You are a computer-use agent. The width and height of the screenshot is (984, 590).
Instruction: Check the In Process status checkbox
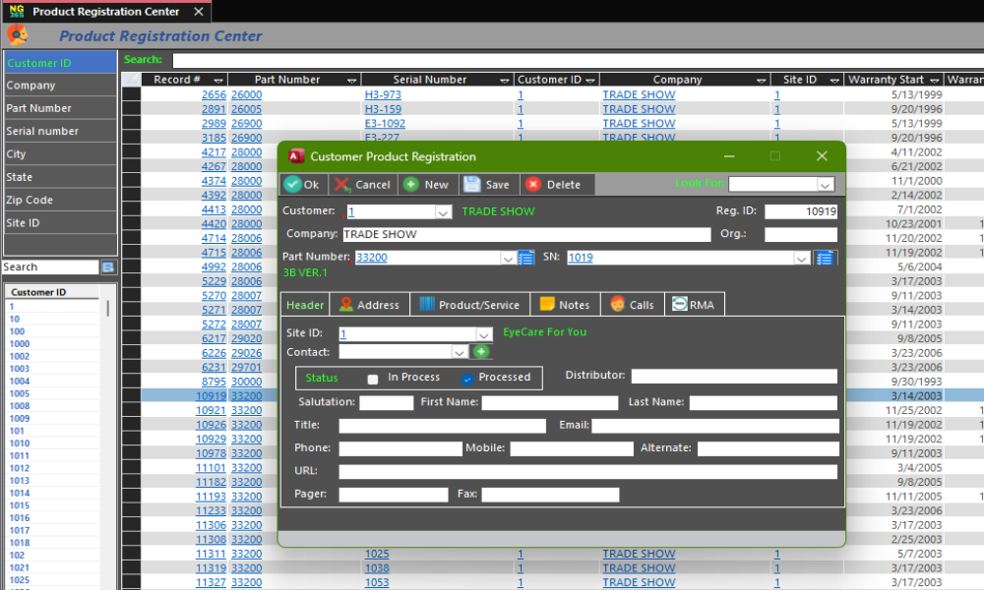point(373,379)
